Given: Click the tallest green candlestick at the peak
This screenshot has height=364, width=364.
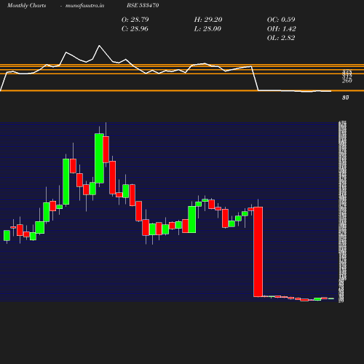Looking at the screenshot, I should click(99, 158).
